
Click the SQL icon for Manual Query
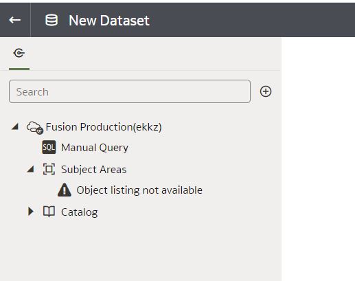pyautogui.click(x=49, y=147)
